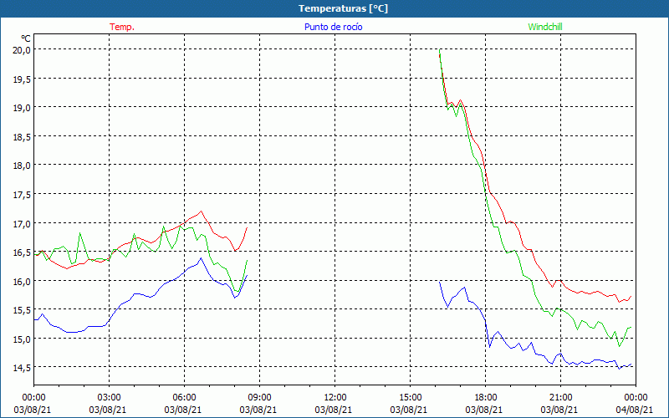This screenshot has height=418, width=669.
Task: Click the 14,5 y-axis value
Action: point(23,368)
